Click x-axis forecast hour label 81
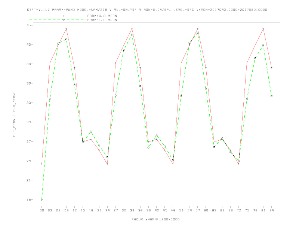 [263, 210]
